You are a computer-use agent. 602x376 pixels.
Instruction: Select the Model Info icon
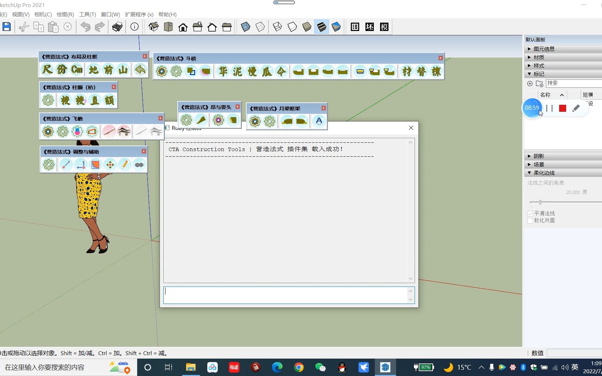(134, 27)
